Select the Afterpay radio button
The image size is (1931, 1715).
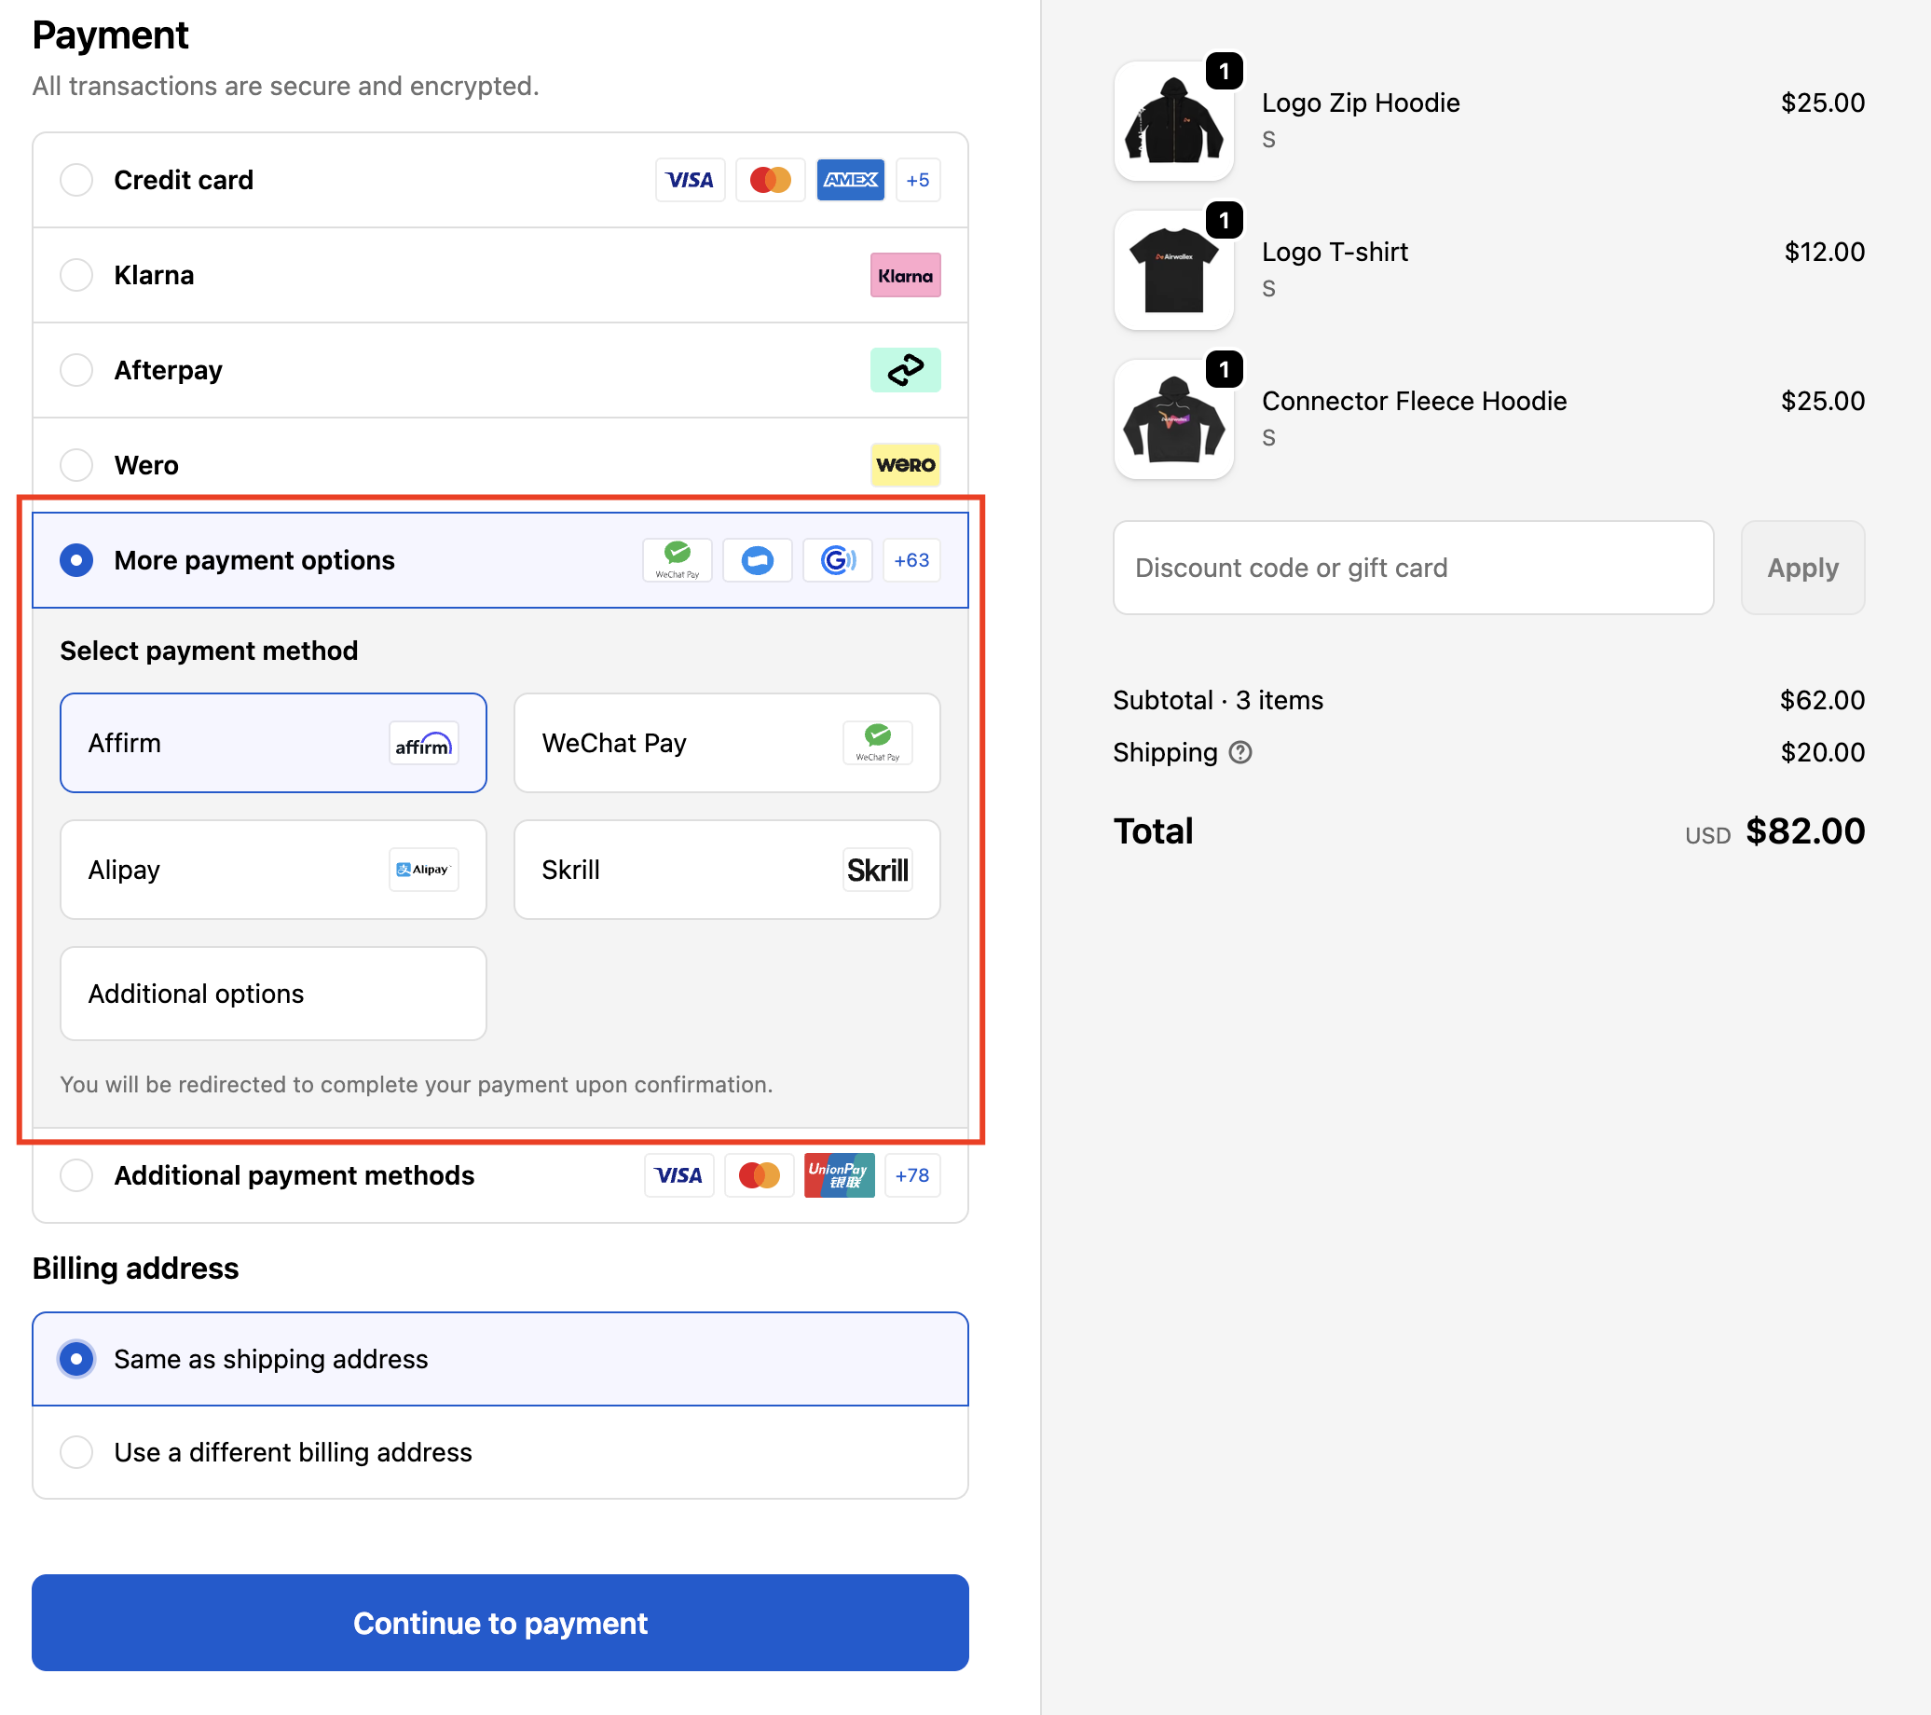[76, 370]
